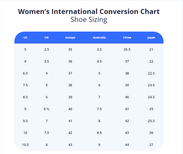Click the UK size 6 ½ cell

tap(47, 109)
